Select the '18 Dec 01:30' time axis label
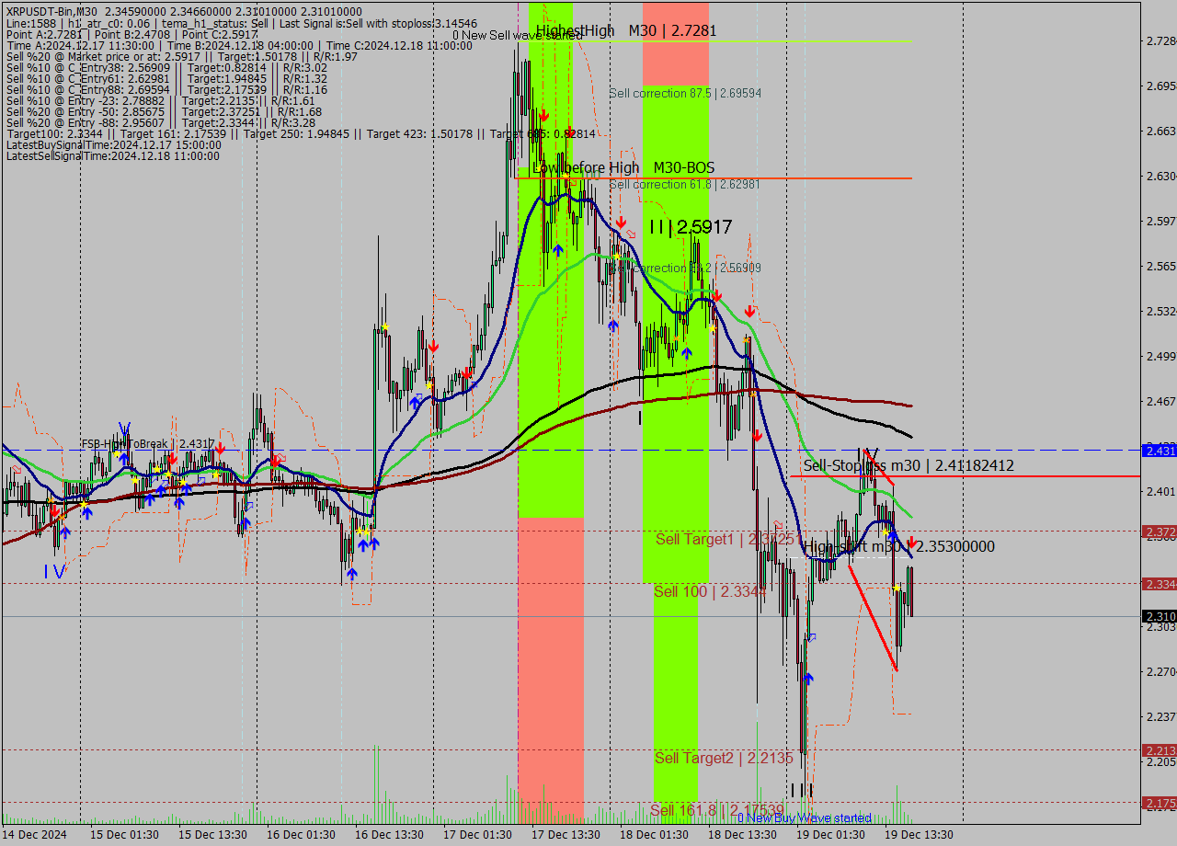 [653, 834]
